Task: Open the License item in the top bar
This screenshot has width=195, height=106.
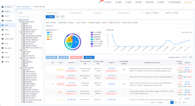Action: [150, 2]
